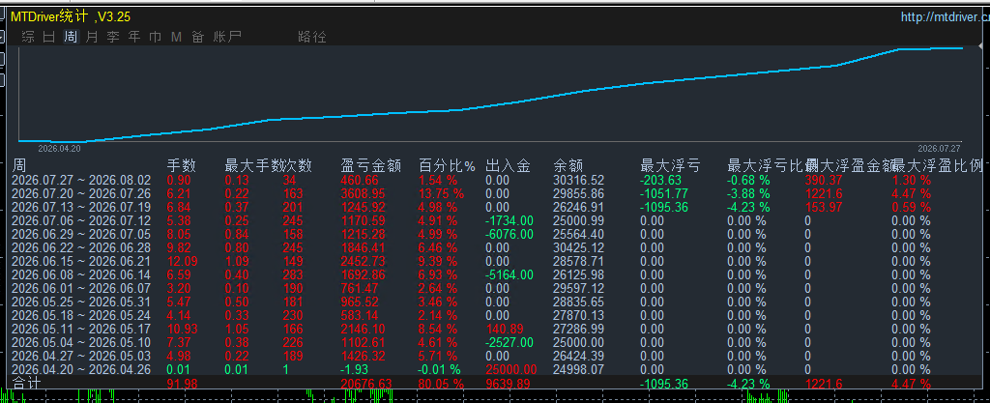Click percentage cell 13.75 %
The image size is (990, 403).
coord(441,193)
